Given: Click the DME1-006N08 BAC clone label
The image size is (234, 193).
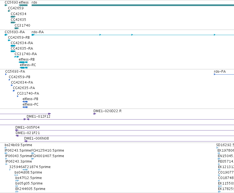Looking at the screenshot, I should point(37,139).
